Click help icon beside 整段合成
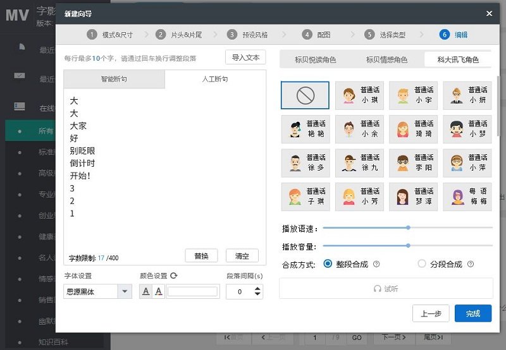506x350 pixels. (x=376, y=264)
